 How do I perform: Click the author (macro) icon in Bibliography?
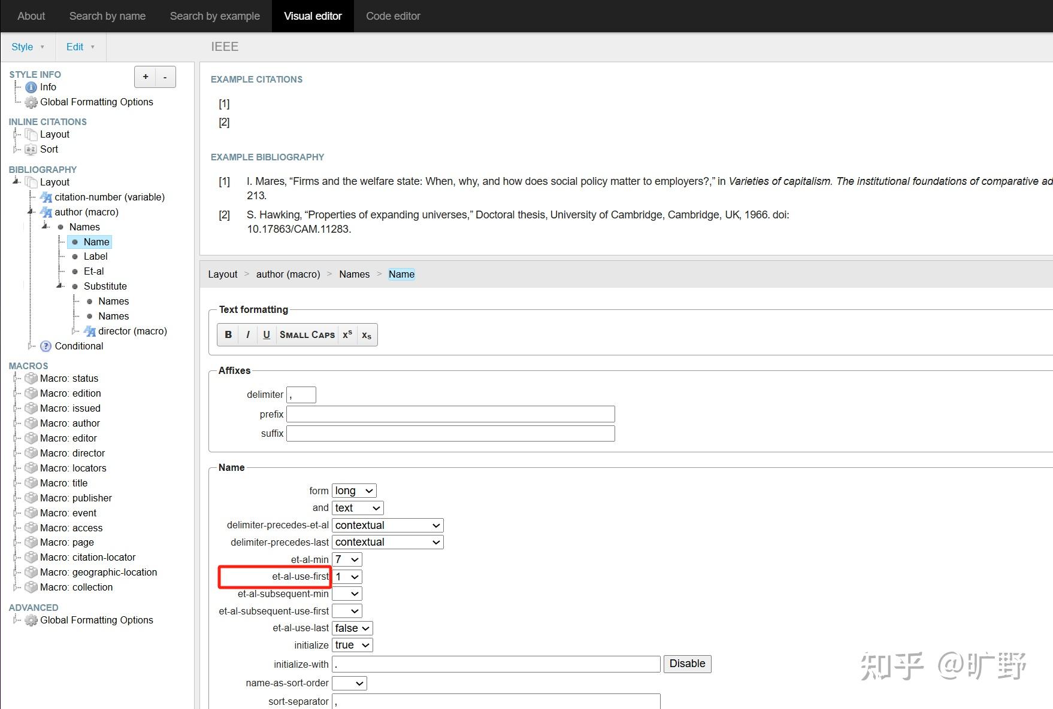click(x=46, y=212)
